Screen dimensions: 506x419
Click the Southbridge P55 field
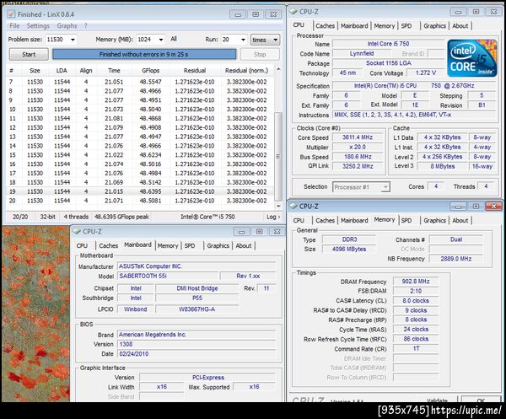coord(197,298)
